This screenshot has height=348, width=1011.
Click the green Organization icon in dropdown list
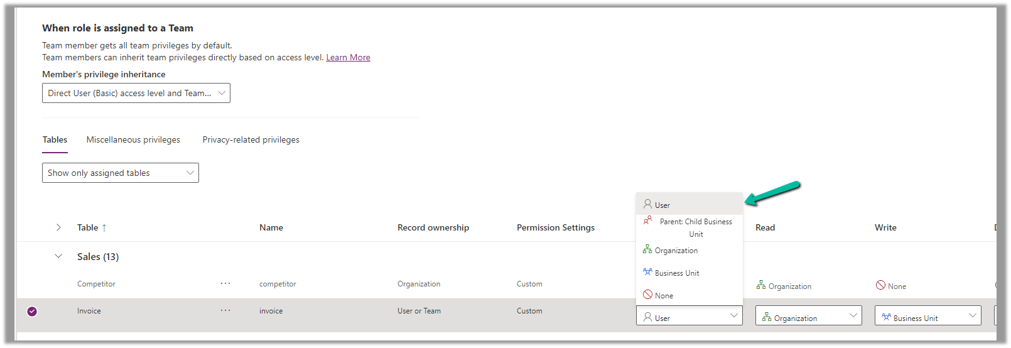[x=647, y=249]
